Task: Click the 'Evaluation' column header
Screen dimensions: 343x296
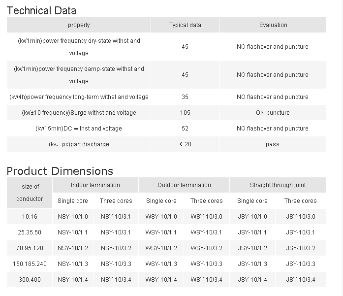Action: (273, 25)
